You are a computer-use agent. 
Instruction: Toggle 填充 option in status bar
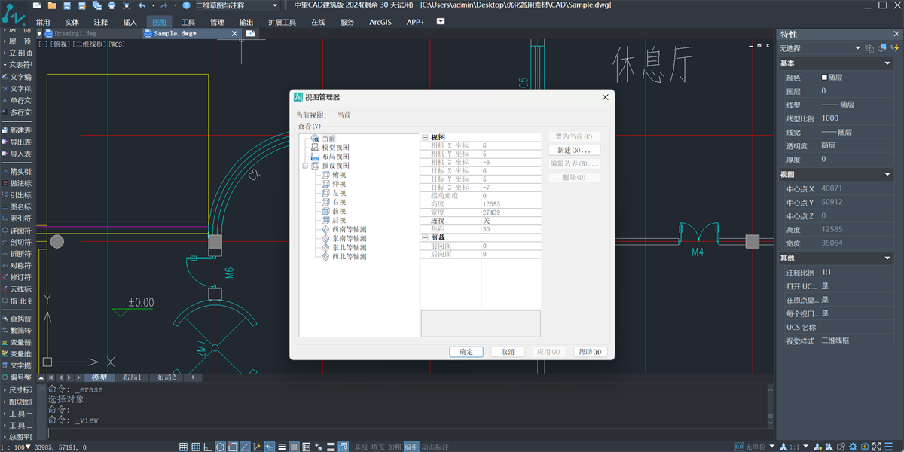click(x=378, y=447)
